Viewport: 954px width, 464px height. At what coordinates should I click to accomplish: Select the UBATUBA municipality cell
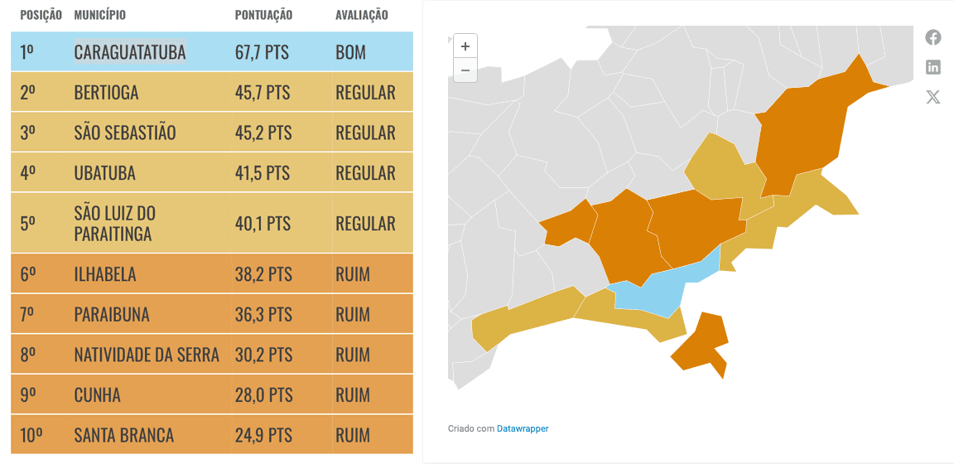tap(104, 173)
